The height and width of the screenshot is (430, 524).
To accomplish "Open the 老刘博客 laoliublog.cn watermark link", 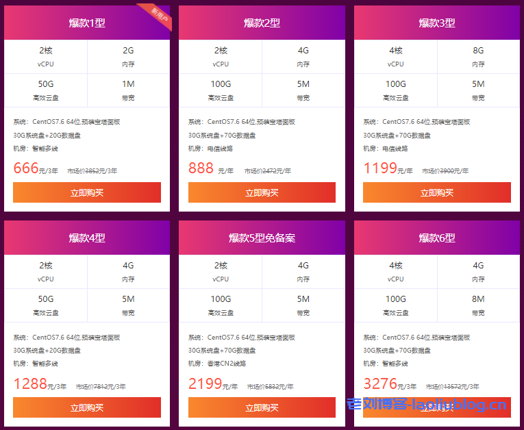I will pyautogui.click(x=426, y=405).
